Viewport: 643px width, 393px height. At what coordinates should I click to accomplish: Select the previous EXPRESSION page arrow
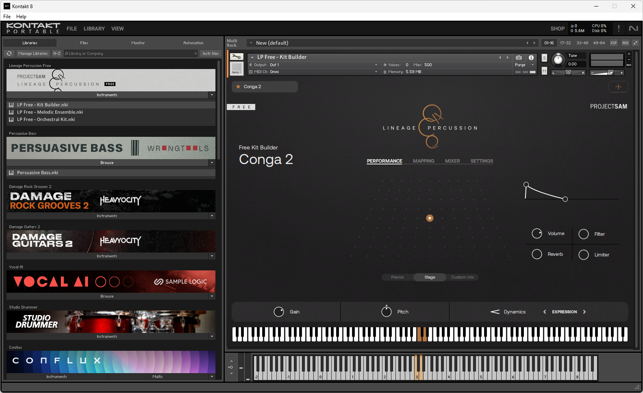point(545,312)
